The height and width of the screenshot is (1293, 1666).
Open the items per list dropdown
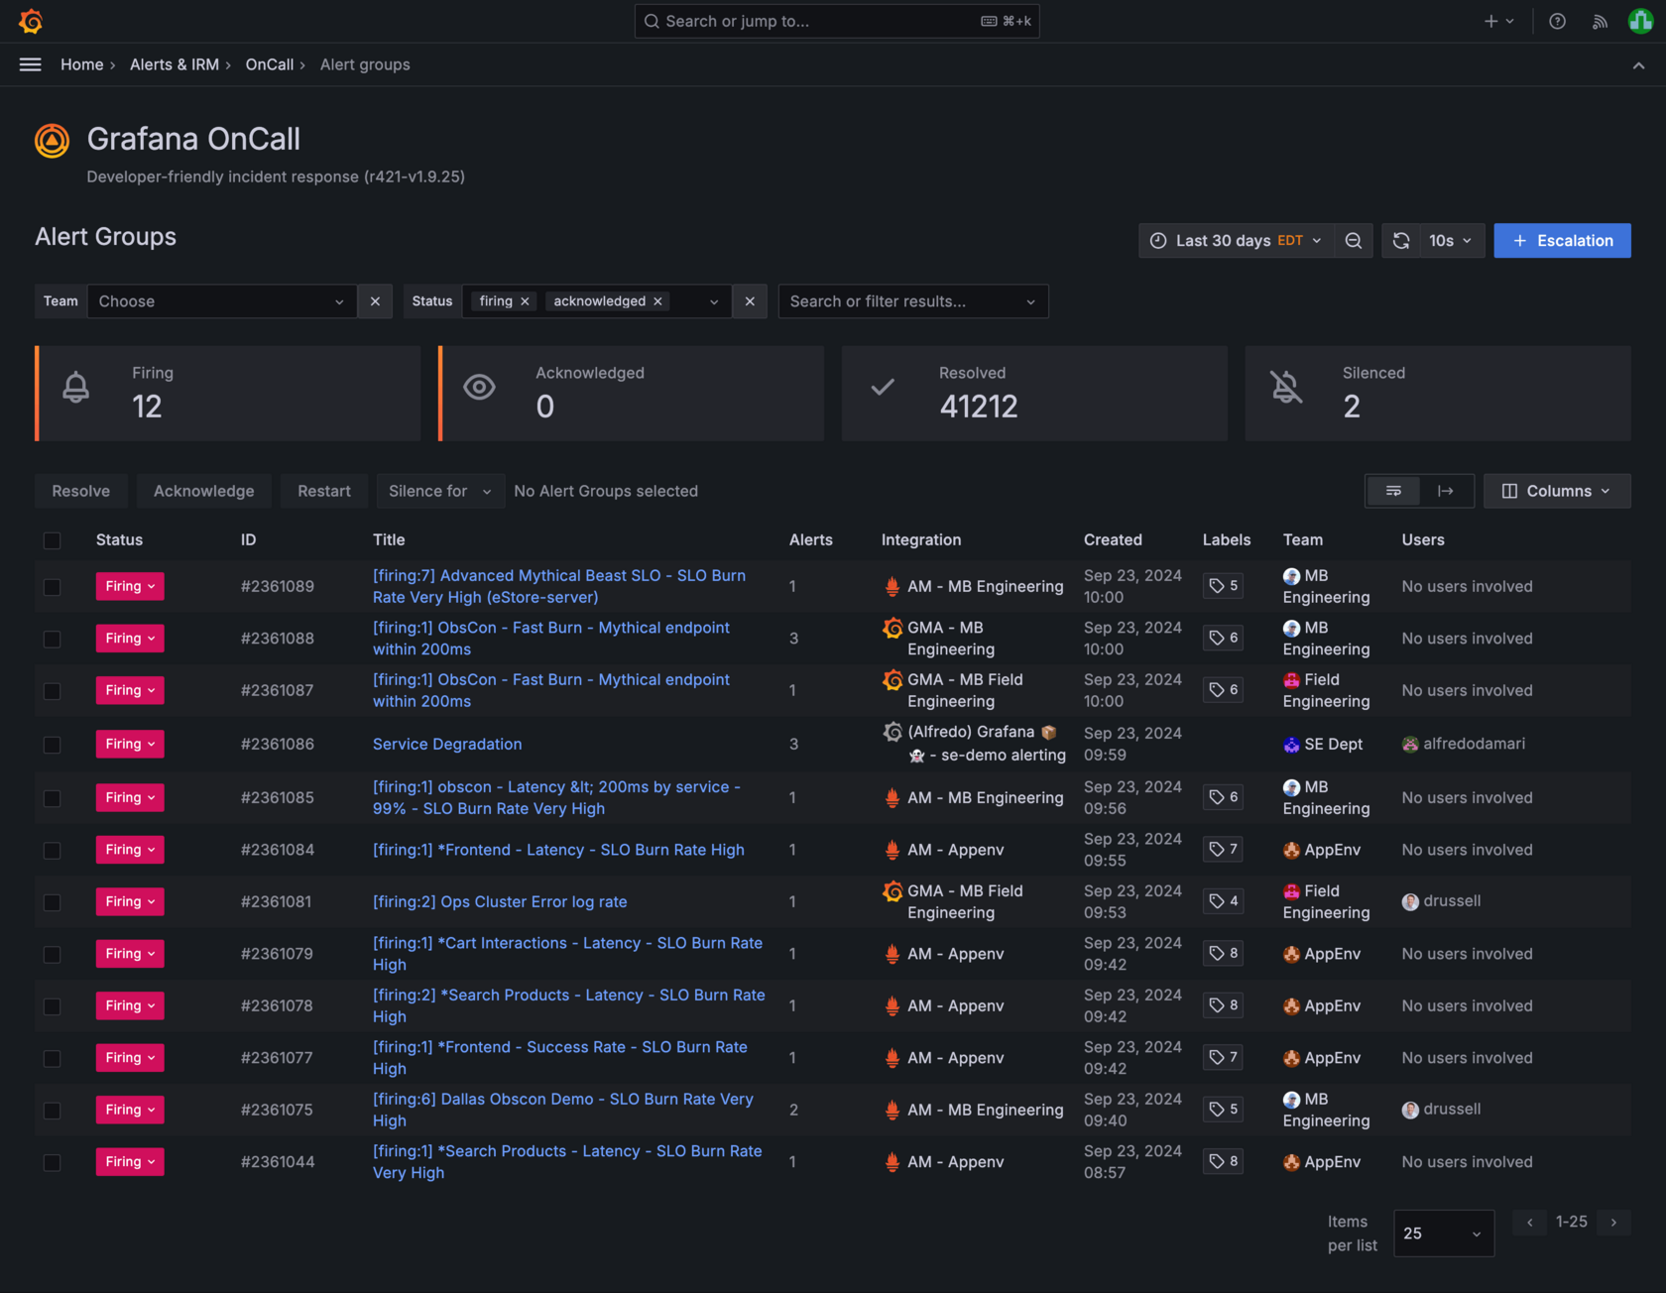tap(1444, 1234)
